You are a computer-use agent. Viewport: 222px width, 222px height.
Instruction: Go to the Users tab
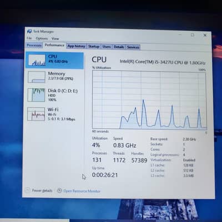pyautogui.click(x=107, y=47)
